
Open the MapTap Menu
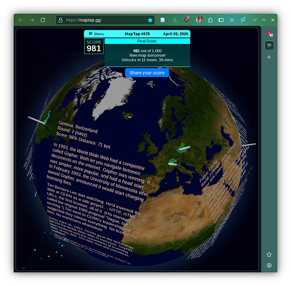tap(97, 34)
